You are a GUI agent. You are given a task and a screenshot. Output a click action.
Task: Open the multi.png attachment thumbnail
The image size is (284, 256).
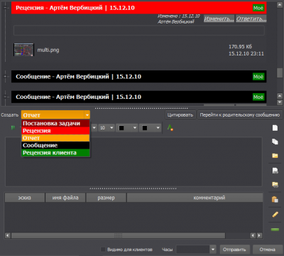click(23, 50)
